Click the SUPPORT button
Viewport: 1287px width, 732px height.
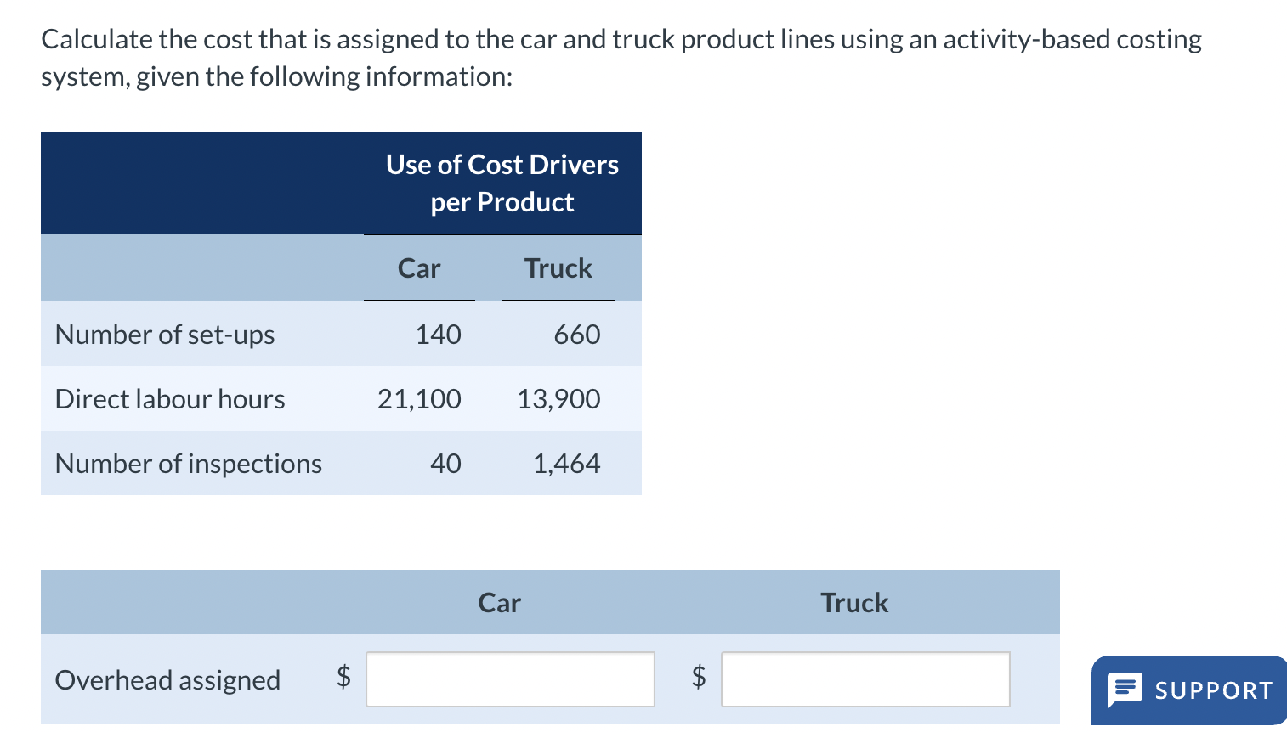pyautogui.click(x=1188, y=690)
